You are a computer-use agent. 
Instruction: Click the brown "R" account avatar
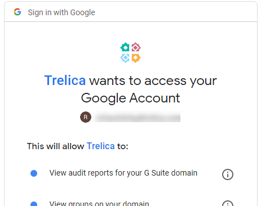(x=86, y=117)
